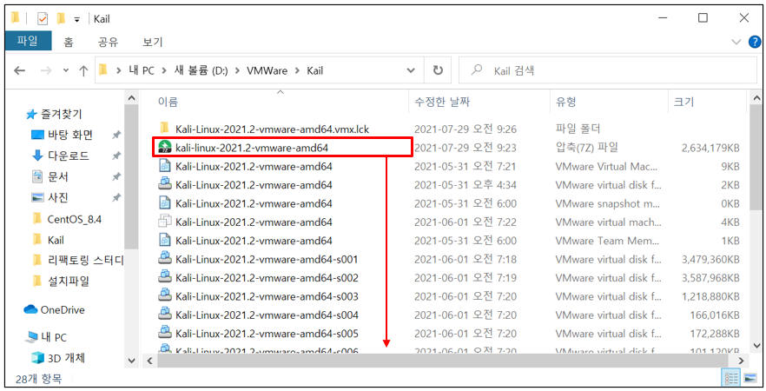
Task: Sort by the 크기 column header
Action: (x=683, y=102)
